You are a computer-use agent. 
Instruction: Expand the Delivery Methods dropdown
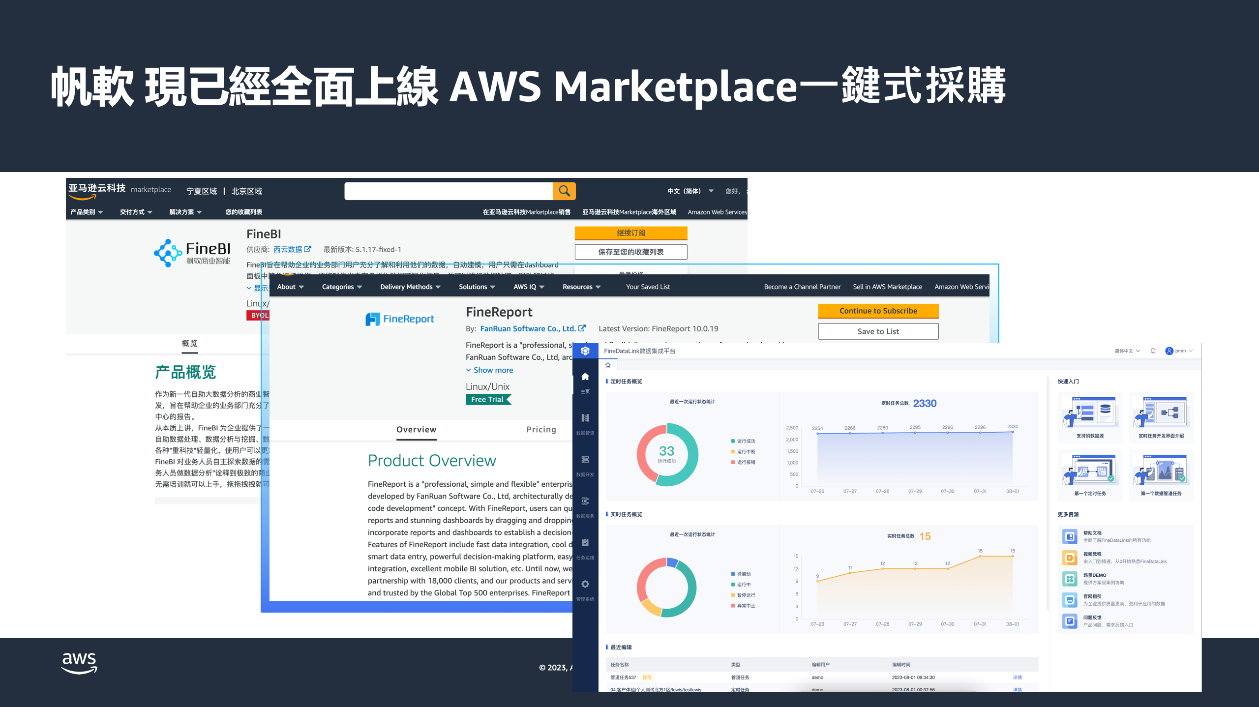(410, 287)
